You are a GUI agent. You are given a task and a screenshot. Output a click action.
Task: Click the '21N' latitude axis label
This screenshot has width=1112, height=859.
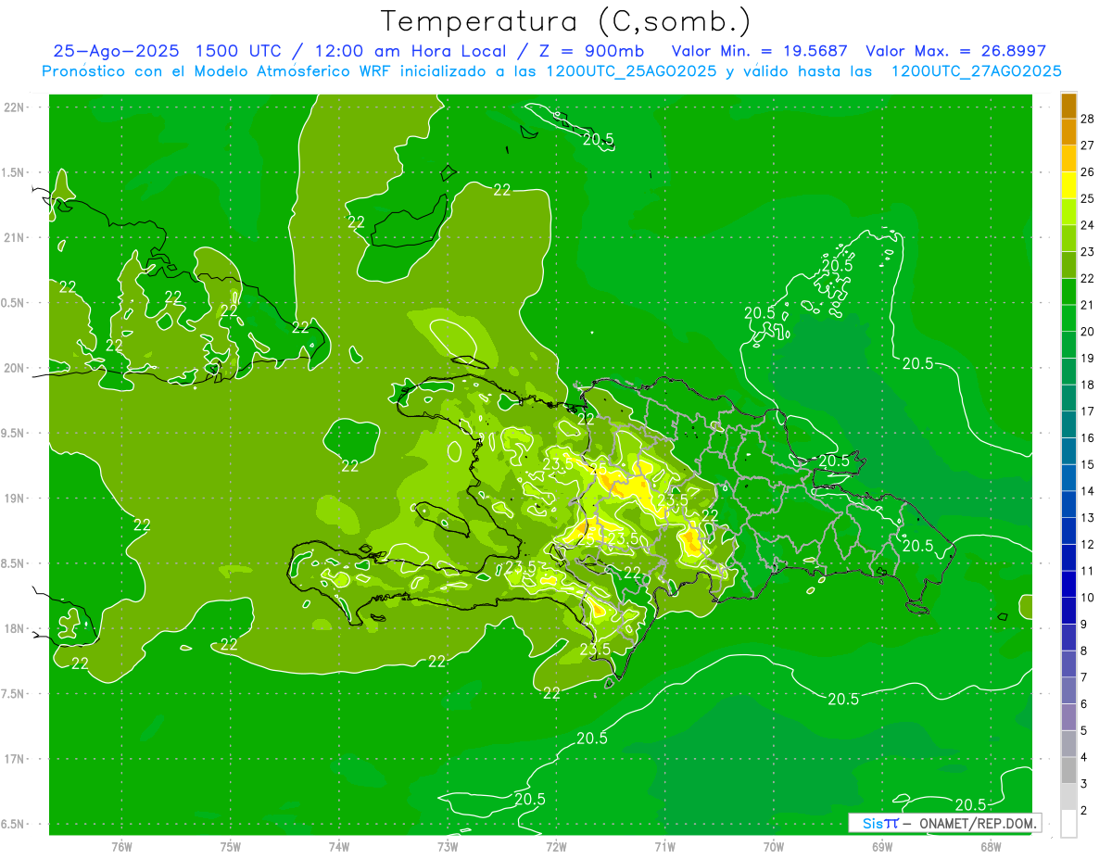pyautogui.click(x=16, y=237)
